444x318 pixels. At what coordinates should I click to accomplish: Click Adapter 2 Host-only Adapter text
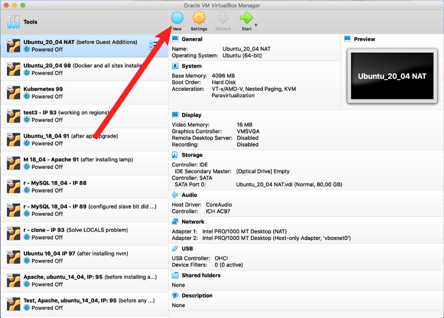(276, 238)
